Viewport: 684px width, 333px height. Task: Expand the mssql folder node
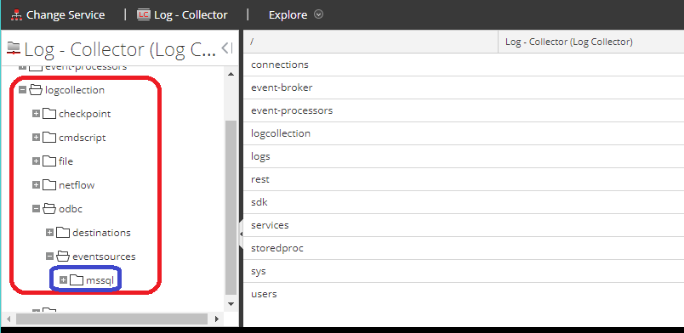[63, 280]
